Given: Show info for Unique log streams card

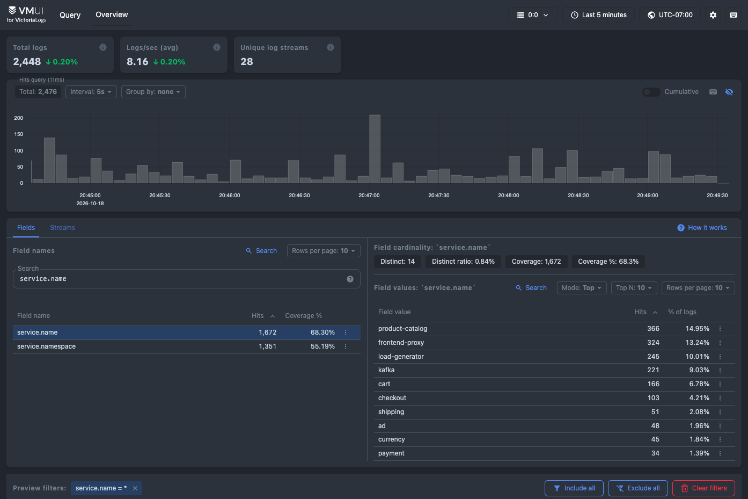Looking at the screenshot, I should click(331, 47).
